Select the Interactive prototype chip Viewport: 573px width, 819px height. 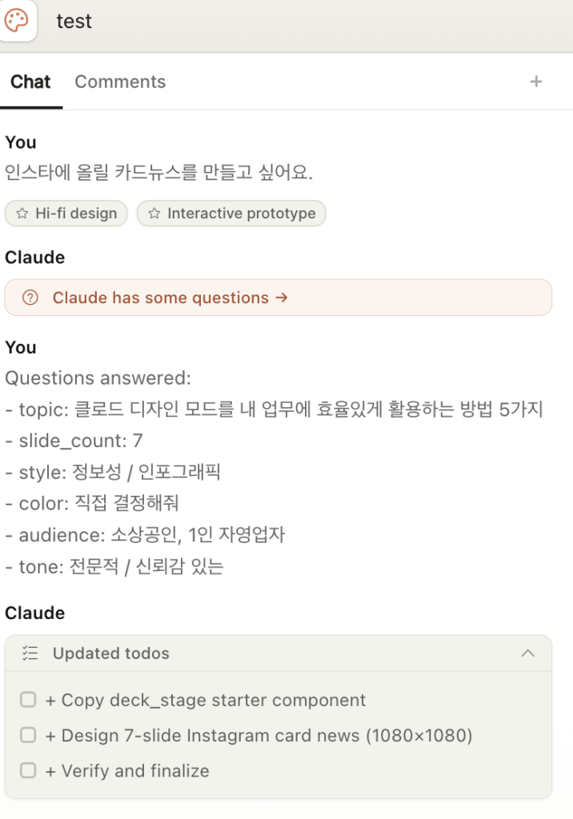(x=231, y=213)
